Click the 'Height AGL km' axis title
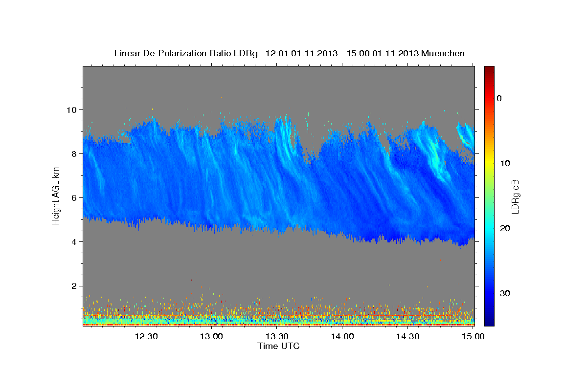 56,195
